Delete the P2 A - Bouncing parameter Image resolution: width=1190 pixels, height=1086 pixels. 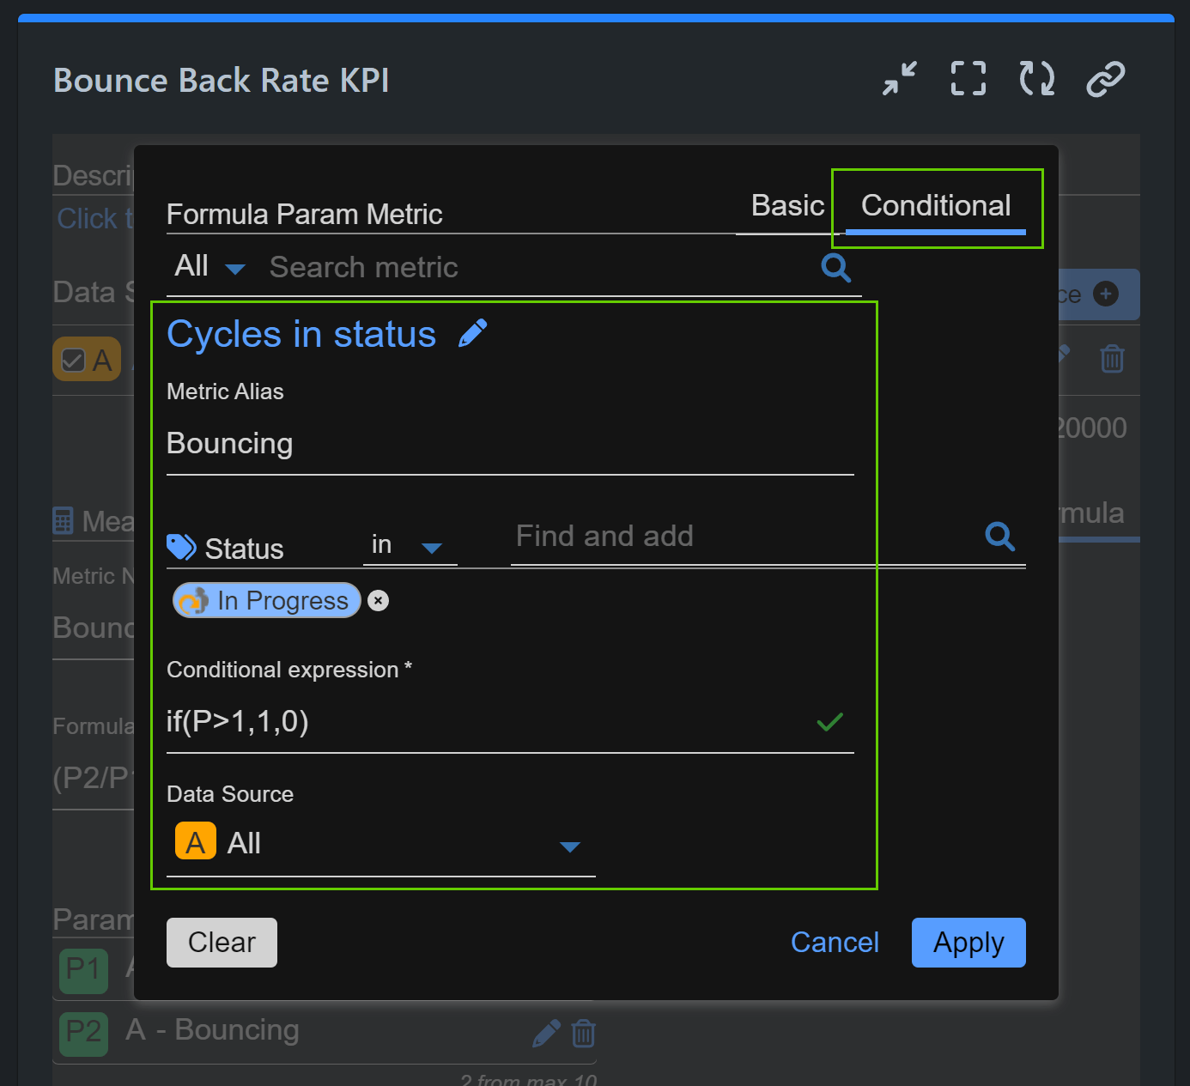[x=584, y=1033]
